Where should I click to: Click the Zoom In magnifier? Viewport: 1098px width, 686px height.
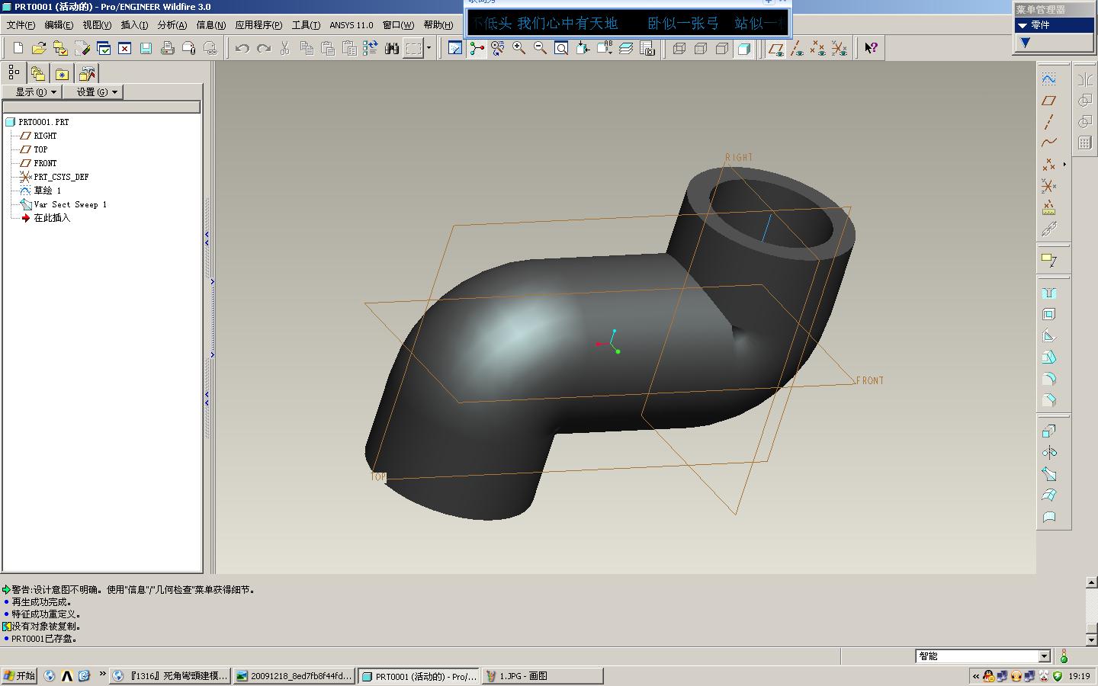point(519,48)
